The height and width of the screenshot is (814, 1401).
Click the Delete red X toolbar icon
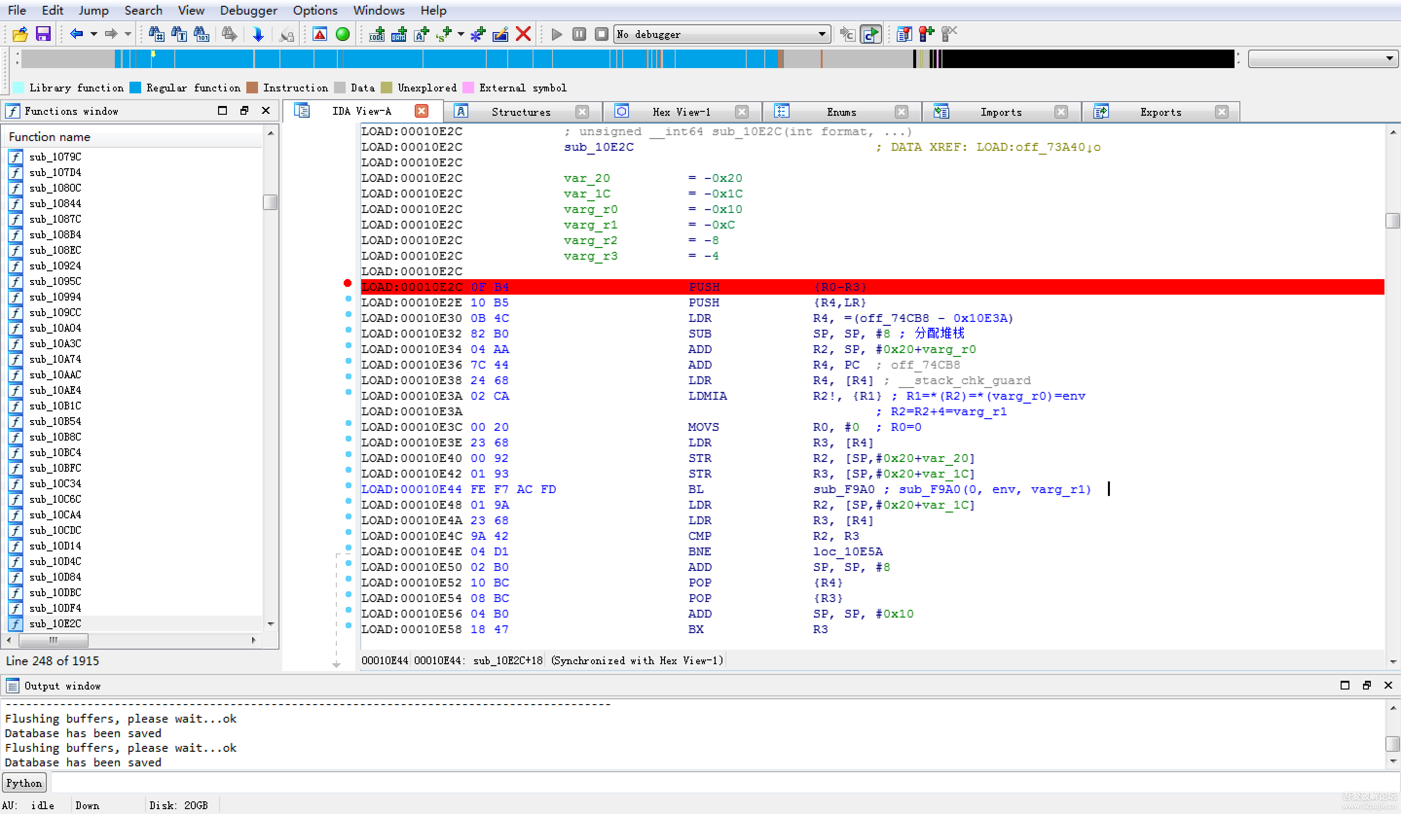(x=523, y=35)
